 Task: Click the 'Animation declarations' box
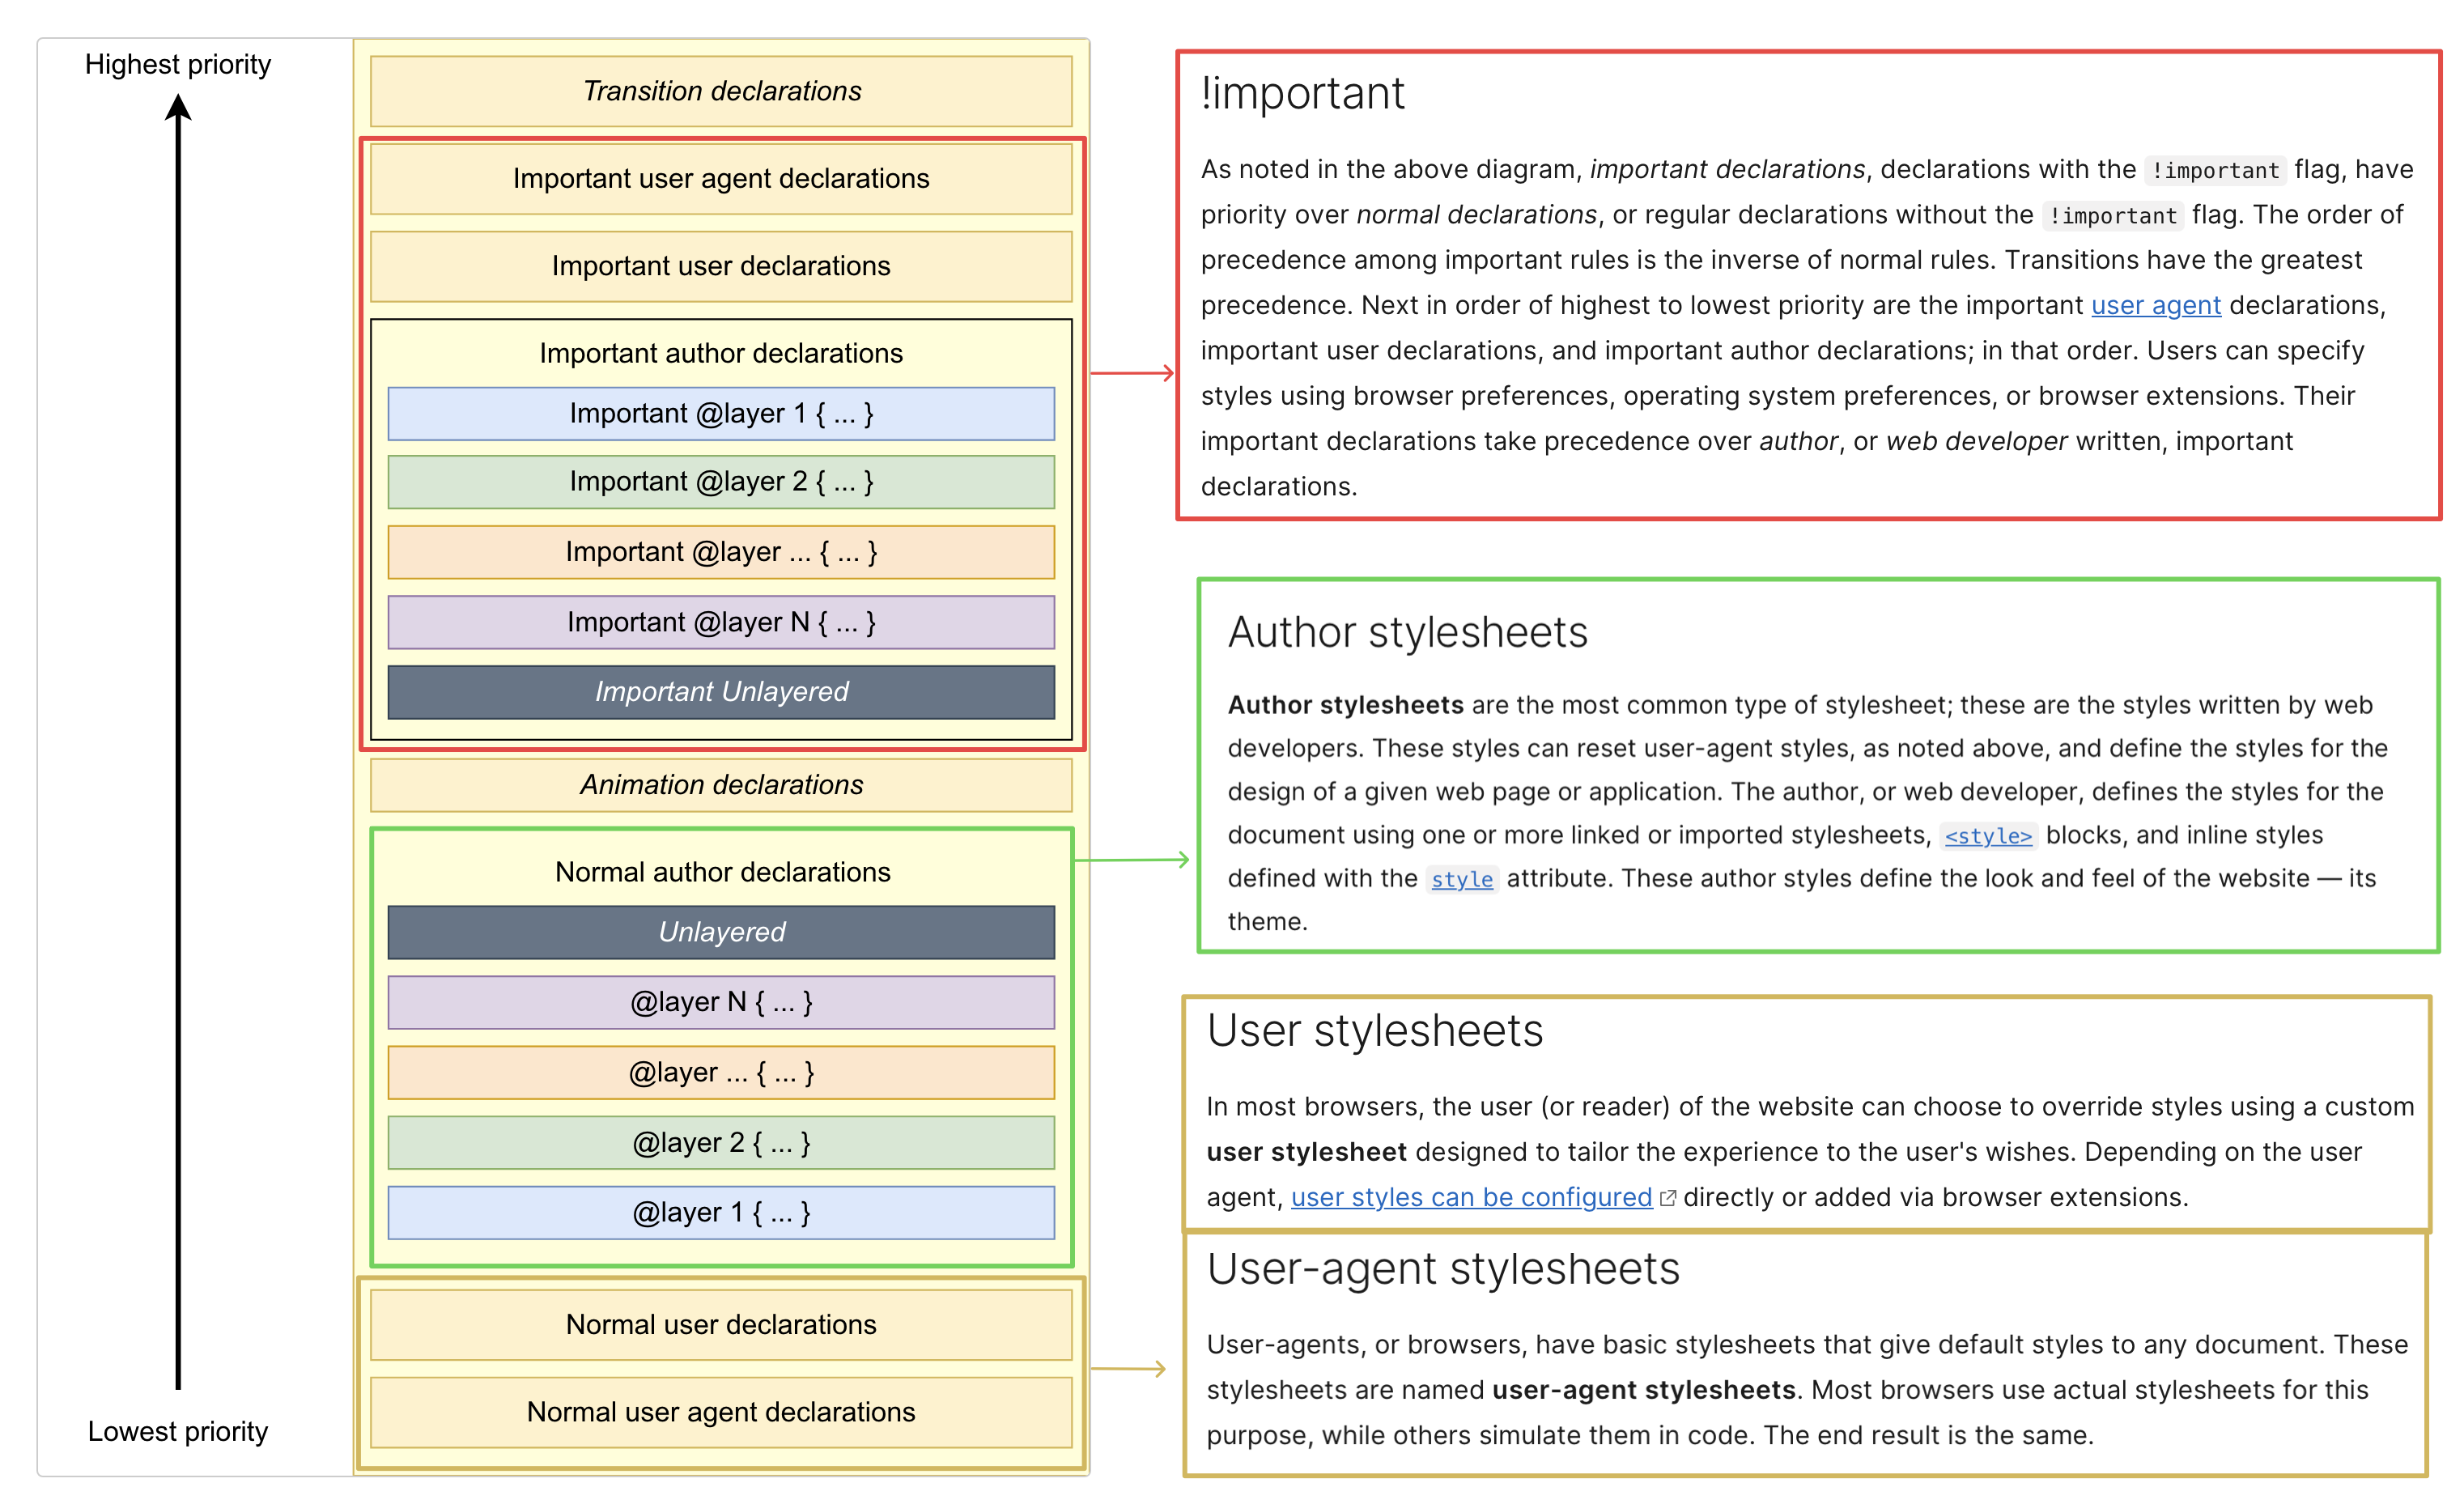721,785
